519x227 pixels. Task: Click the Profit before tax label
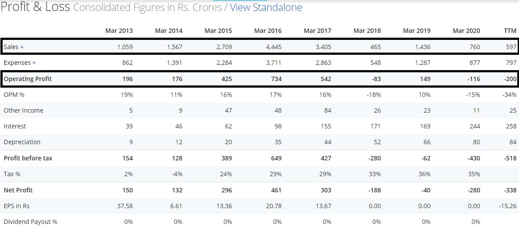pos(28,158)
